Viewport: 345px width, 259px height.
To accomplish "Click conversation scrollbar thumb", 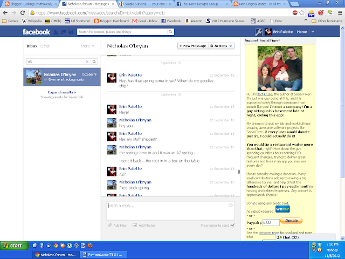I will 238,172.
